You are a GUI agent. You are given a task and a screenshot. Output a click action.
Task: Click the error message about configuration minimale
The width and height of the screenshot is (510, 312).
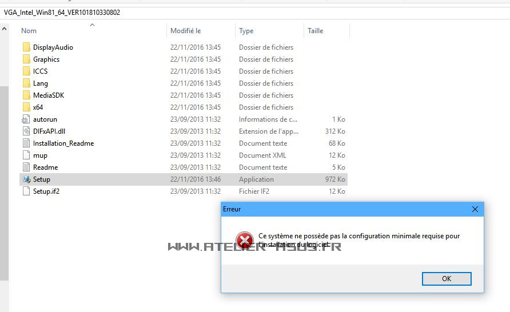click(359, 240)
